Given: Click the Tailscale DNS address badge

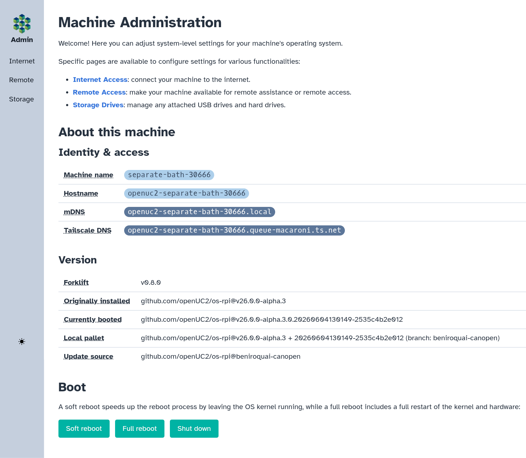Looking at the screenshot, I should click(235, 230).
